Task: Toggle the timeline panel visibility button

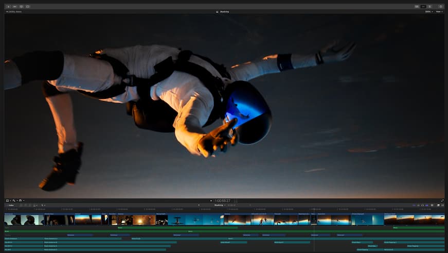Action: (423, 6)
